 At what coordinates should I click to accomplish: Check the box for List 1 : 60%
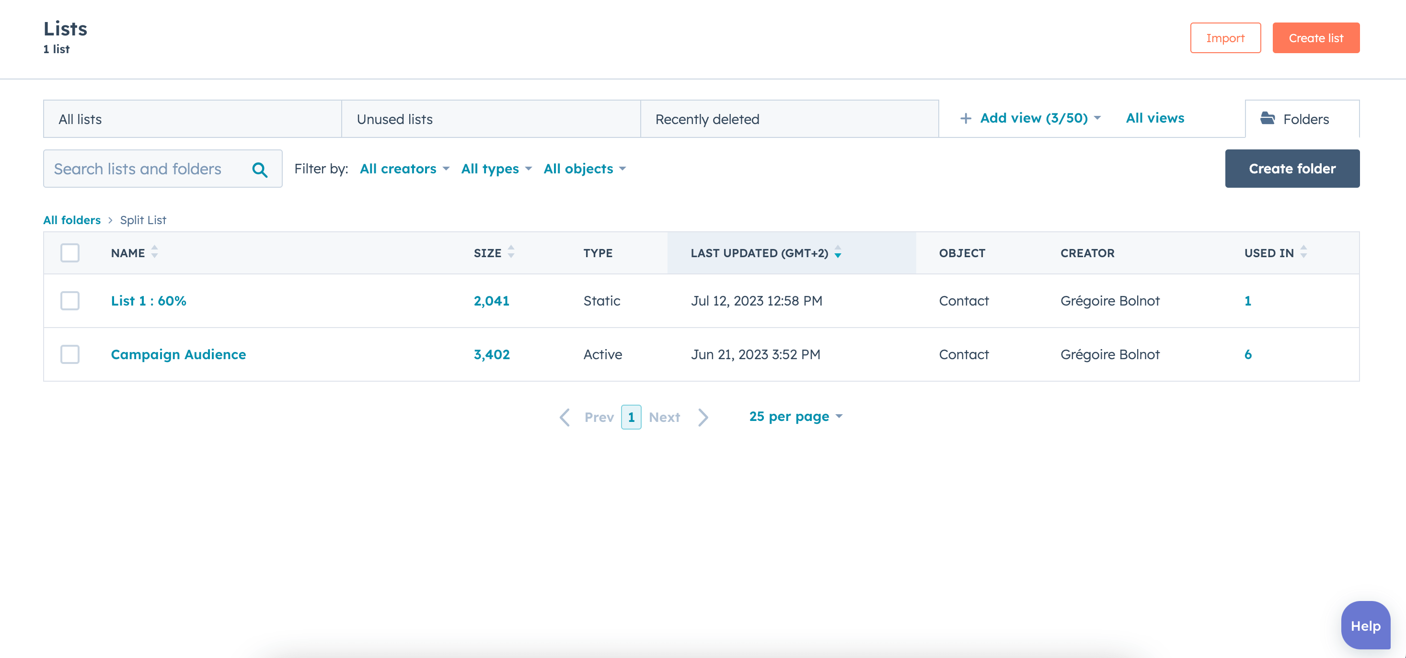click(70, 301)
